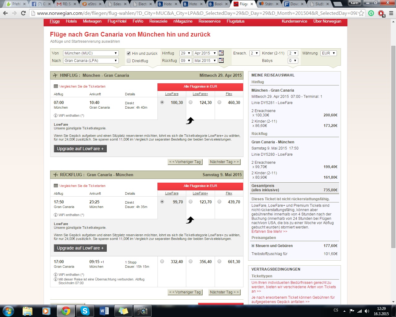Click WiFi info icon on 17:50 flight
Screen dimensions: 396x317
click(56, 215)
